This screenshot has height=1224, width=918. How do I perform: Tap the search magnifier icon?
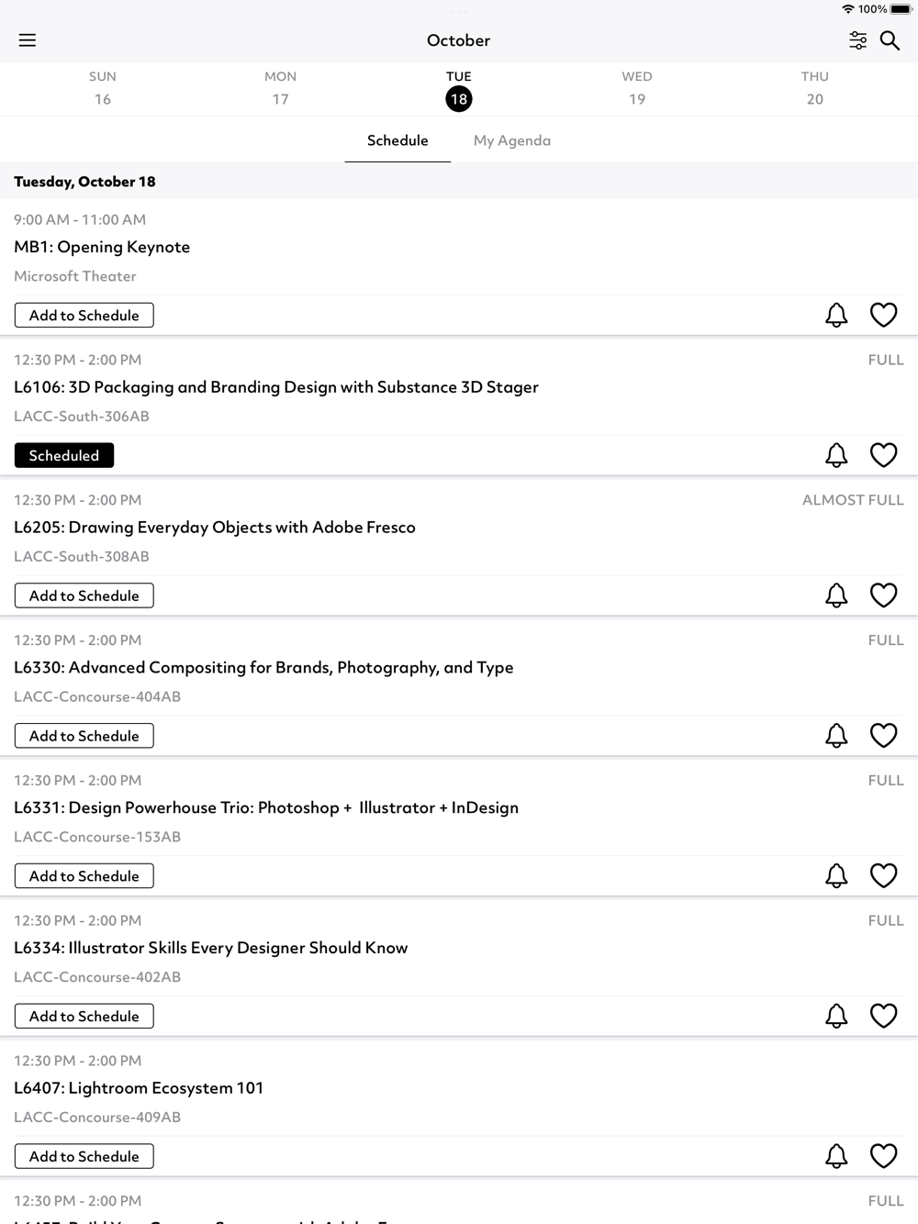click(x=890, y=40)
